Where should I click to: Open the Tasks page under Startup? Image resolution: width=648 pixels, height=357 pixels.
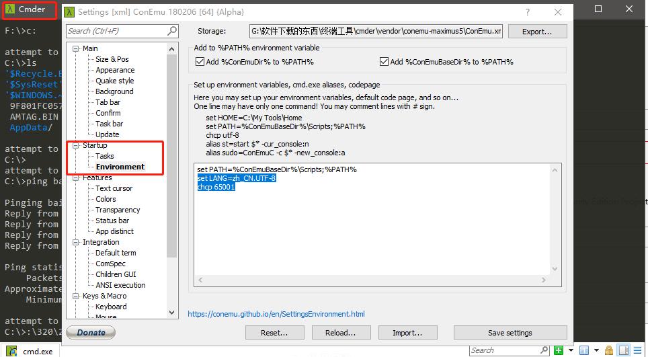pos(105,156)
